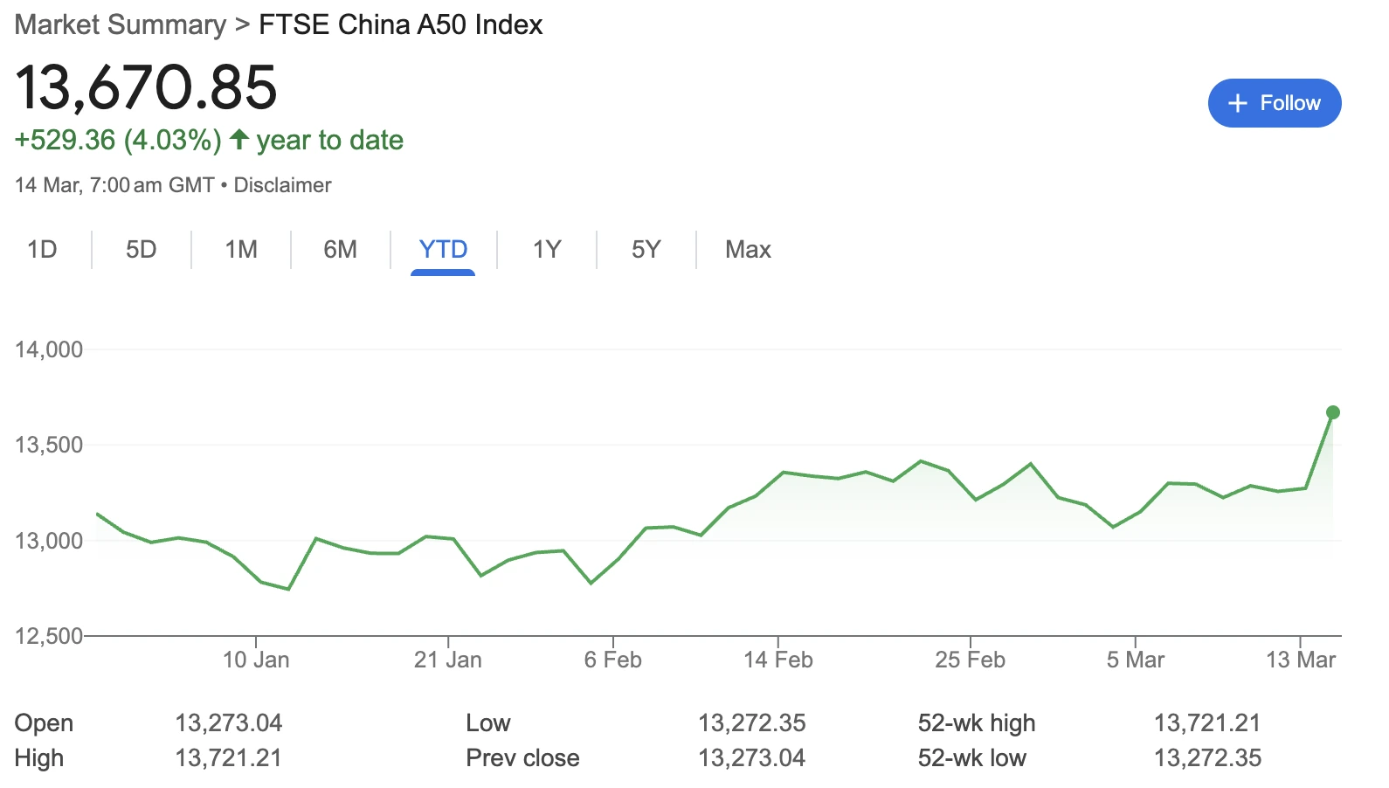Click the green up arrow icon
1389x788 pixels.
pyautogui.click(x=239, y=139)
